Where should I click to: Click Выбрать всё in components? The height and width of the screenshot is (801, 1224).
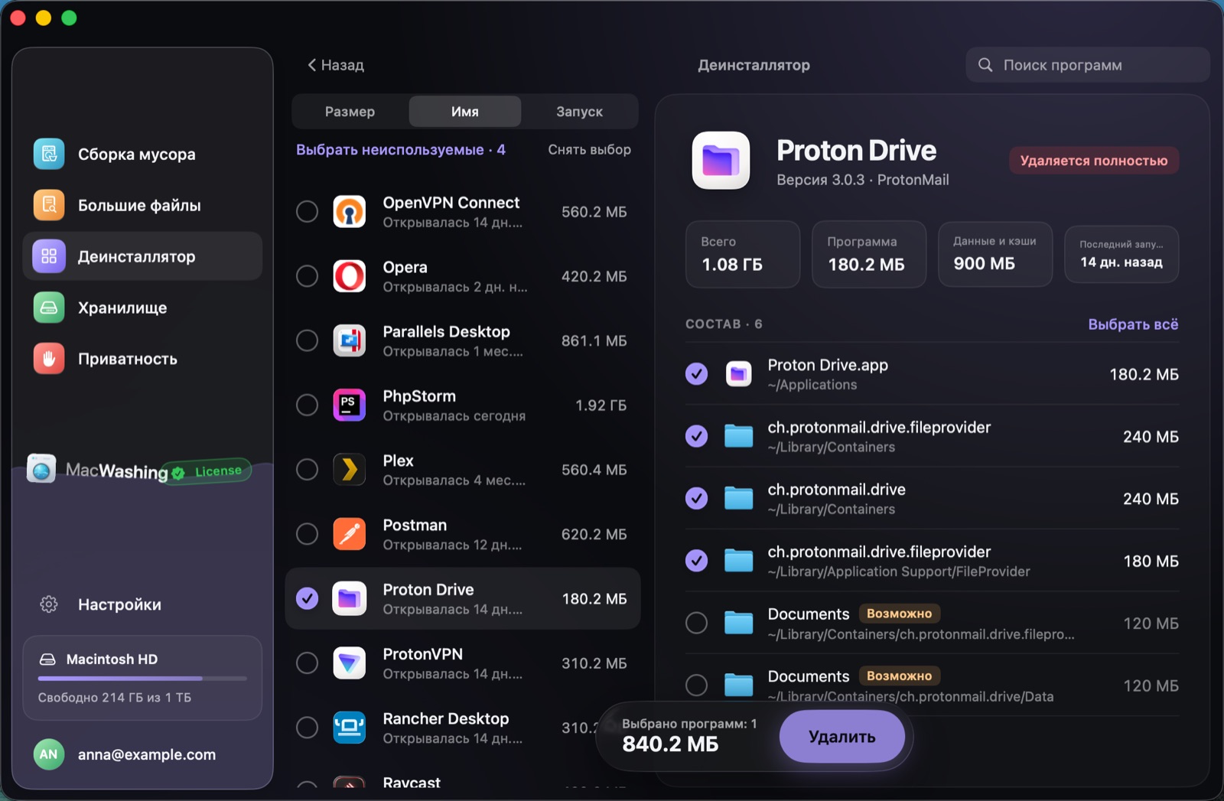(x=1133, y=324)
